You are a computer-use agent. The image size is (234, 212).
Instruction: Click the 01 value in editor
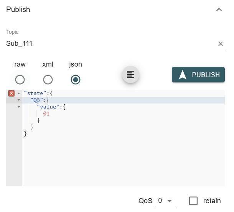[46, 114]
